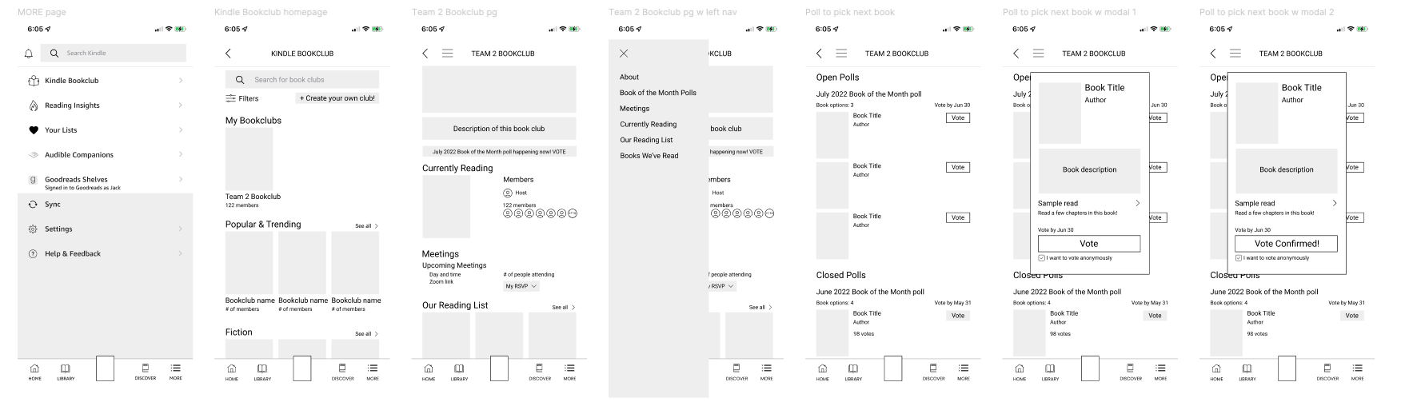Tap greyed Vote button beside 98 votes on Poll to pick next book screen
1413x402 pixels.
(x=958, y=316)
